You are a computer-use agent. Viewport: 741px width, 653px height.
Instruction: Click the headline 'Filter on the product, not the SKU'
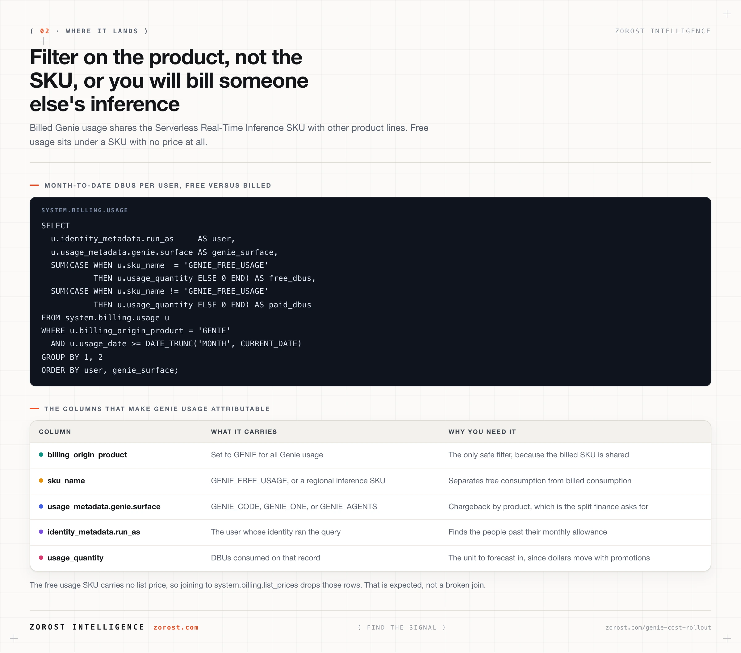click(x=169, y=81)
